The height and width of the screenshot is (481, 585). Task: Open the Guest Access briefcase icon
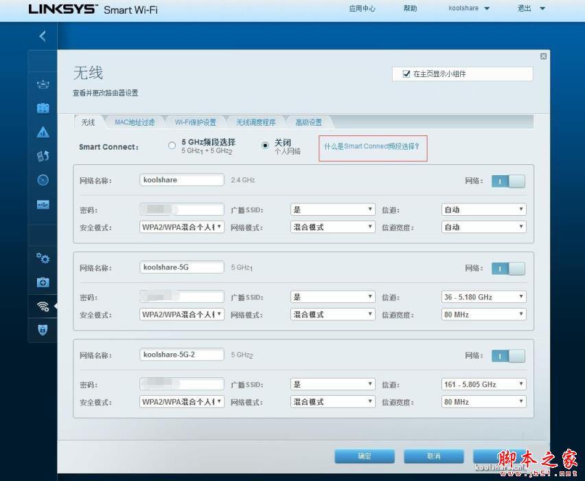coord(43,108)
